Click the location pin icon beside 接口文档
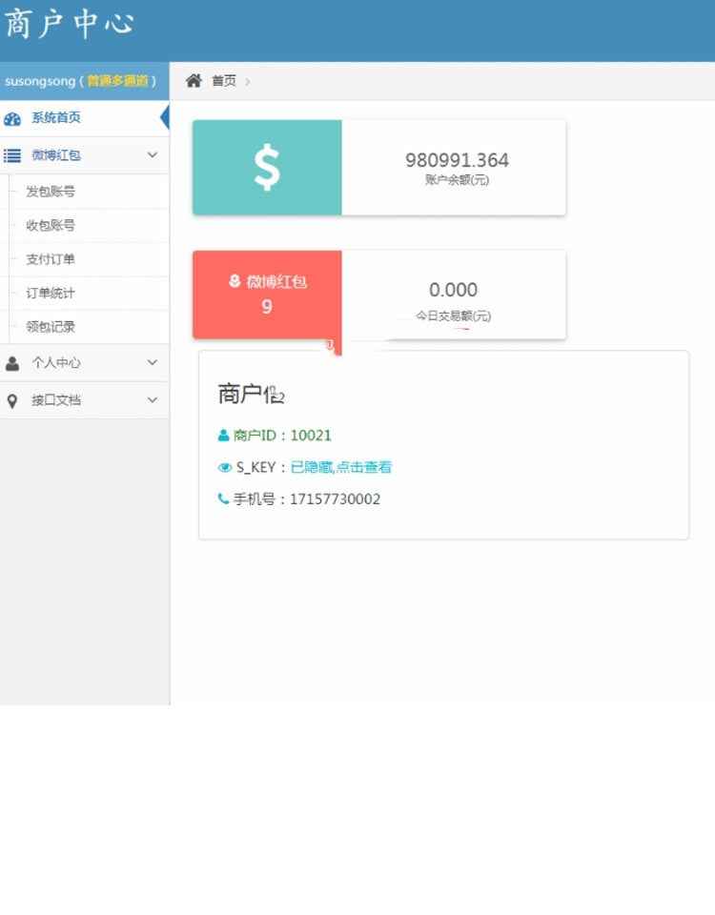The height and width of the screenshot is (915, 715). (x=12, y=400)
